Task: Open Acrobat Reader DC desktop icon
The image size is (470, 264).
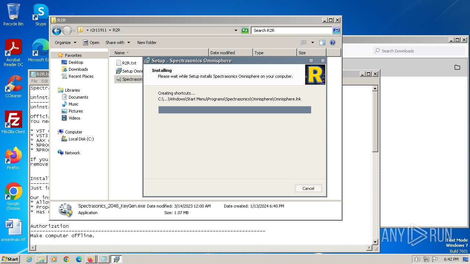Action: coord(13,53)
